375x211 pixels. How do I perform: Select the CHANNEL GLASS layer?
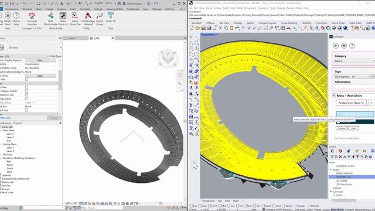click(345, 166)
